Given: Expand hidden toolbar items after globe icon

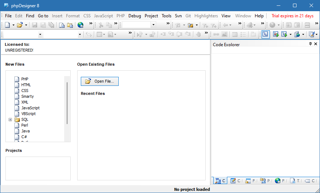Looking at the screenshot, I should (x=91, y=23).
